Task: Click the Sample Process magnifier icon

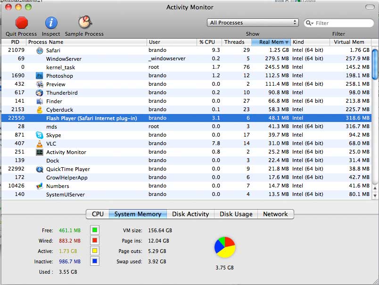Action: [x=85, y=22]
